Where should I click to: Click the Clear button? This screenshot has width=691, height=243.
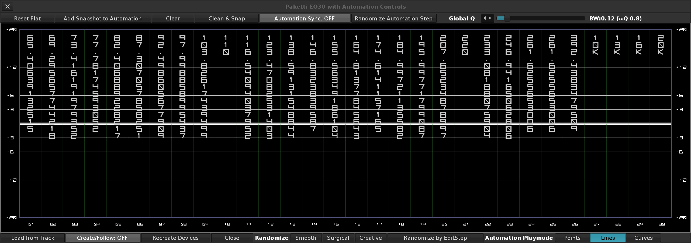click(173, 19)
